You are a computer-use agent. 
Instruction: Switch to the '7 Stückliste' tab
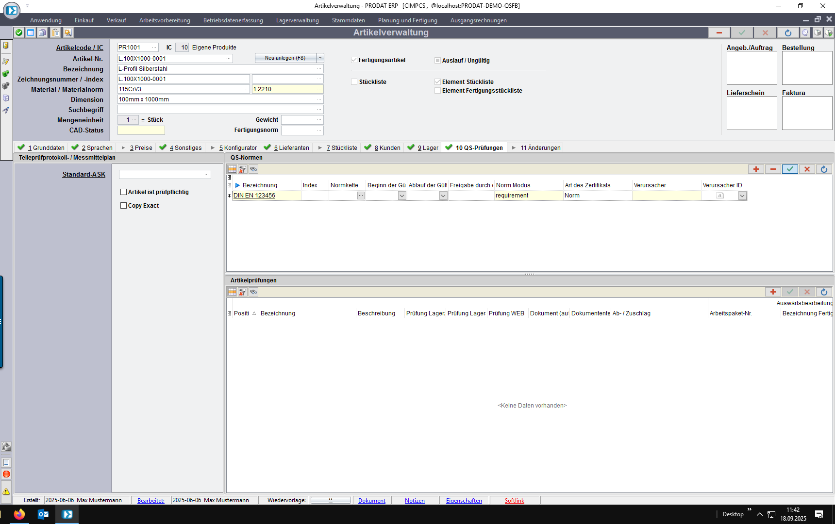click(x=341, y=148)
